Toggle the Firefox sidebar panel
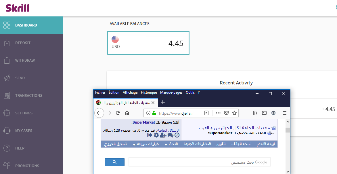 click(264, 113)
